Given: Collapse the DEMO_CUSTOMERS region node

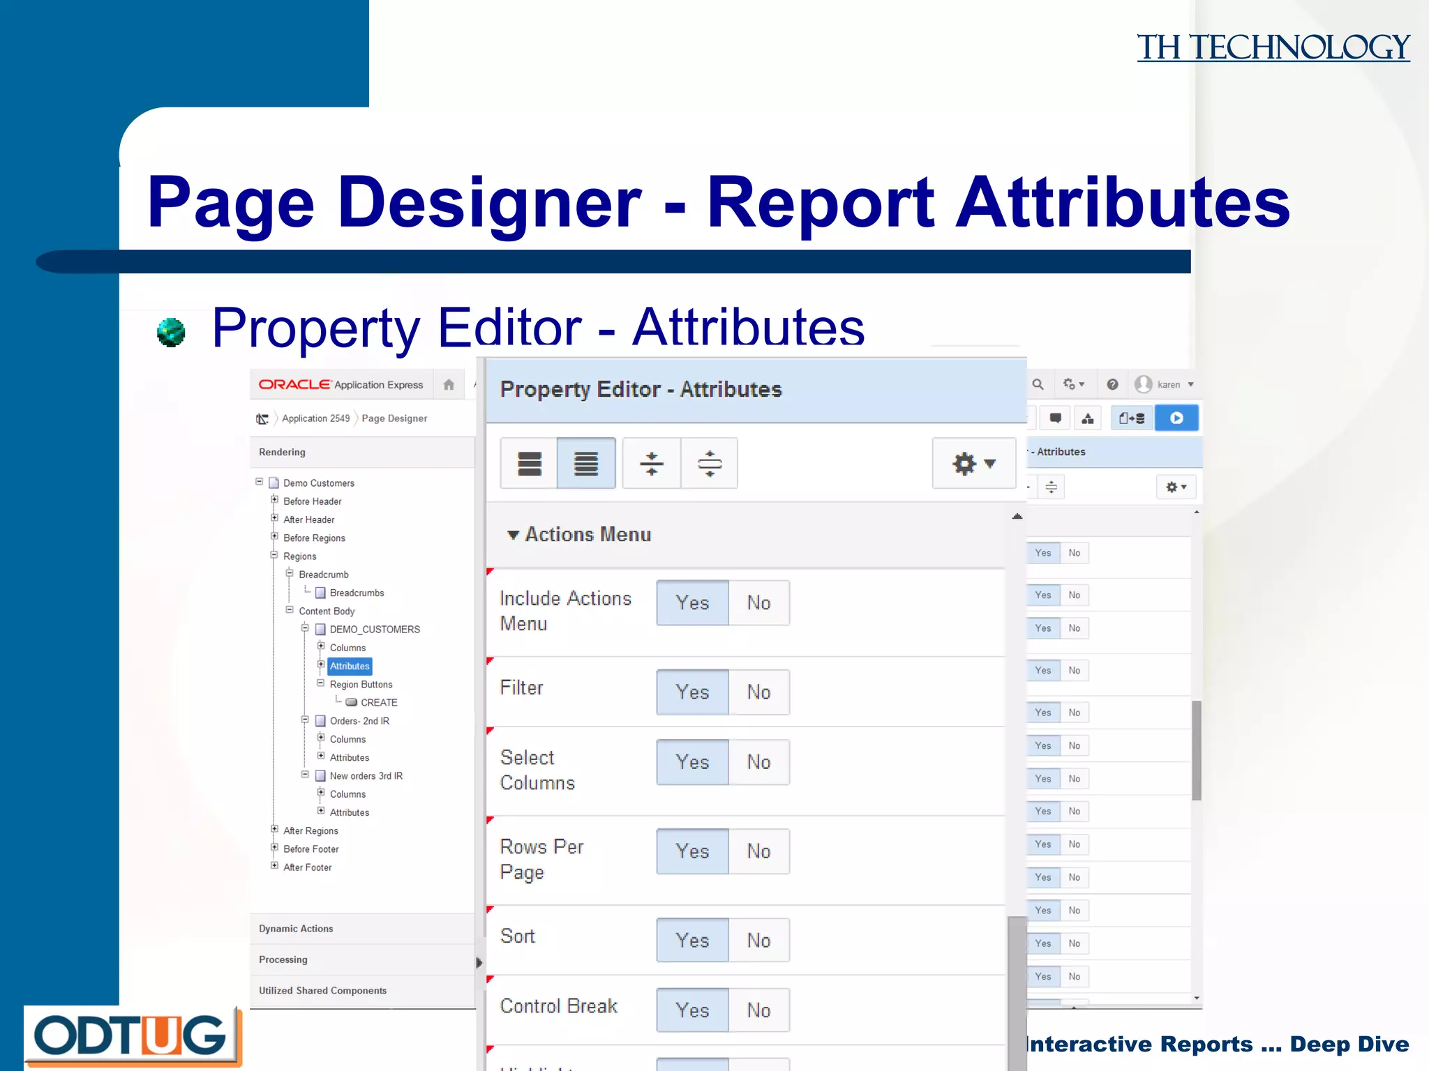Looking at the screenshot, I should pos(305,628).
